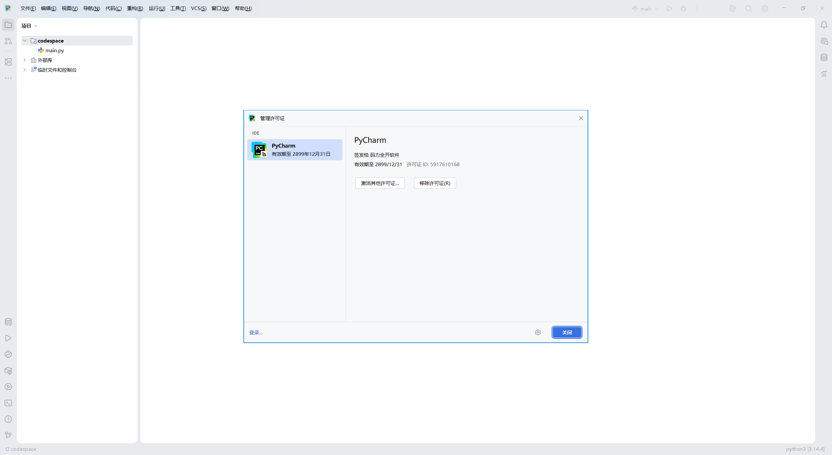Open the 工具(T) menu

(x=178, y=8)
